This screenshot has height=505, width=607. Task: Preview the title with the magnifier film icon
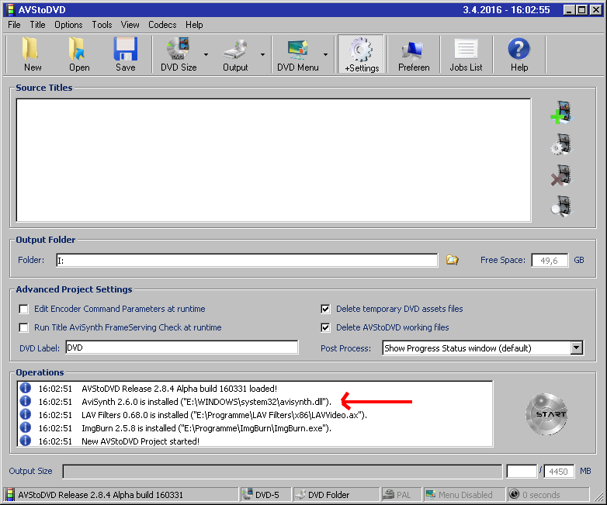tap(561, 206)
